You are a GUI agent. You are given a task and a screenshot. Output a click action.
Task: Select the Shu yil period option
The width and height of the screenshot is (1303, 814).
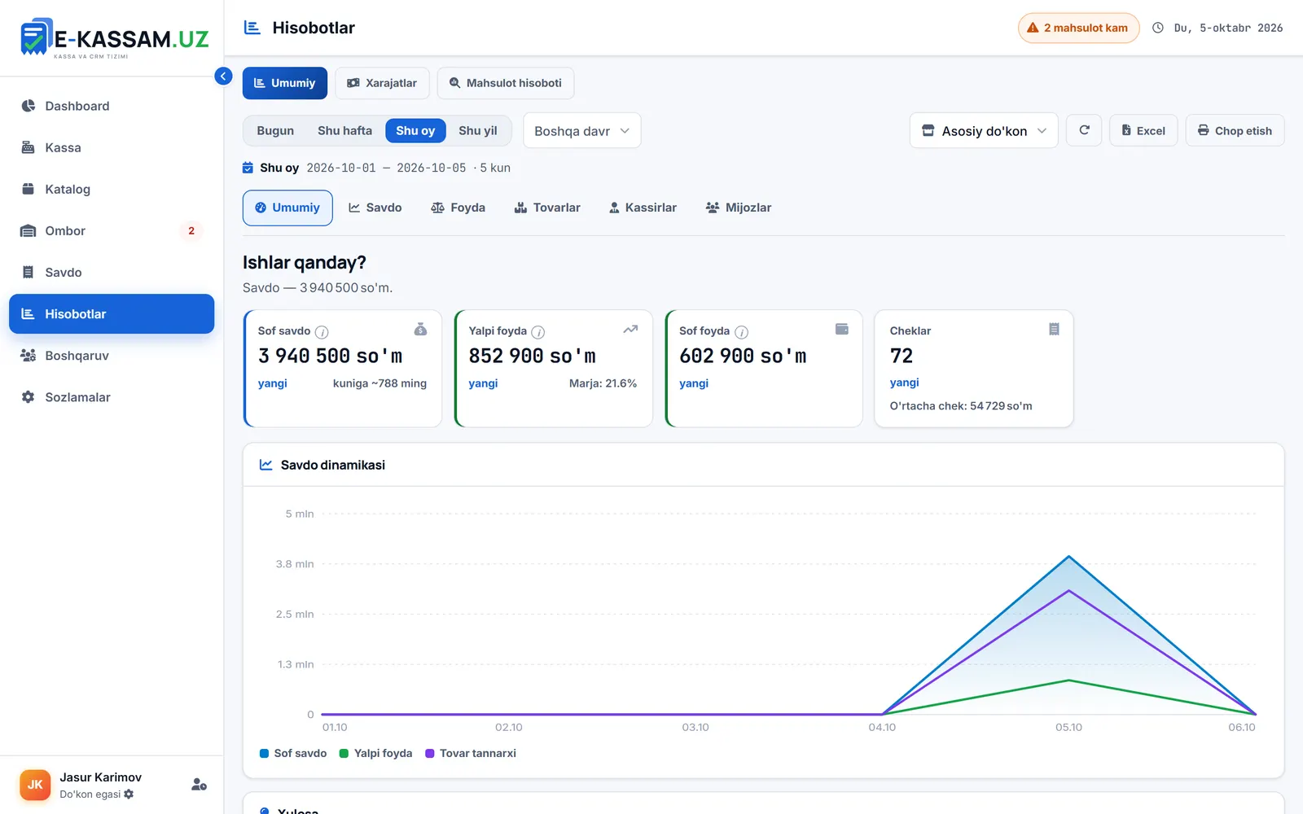(478, 130)
